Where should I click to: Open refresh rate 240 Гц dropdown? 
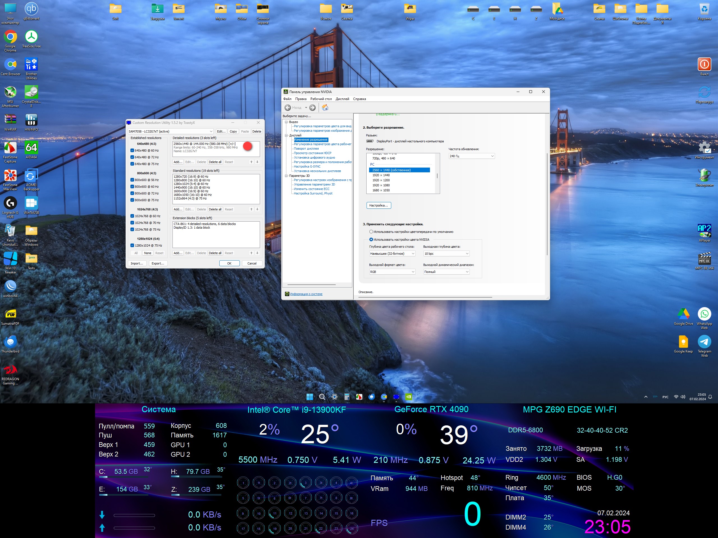click(471, 156)
